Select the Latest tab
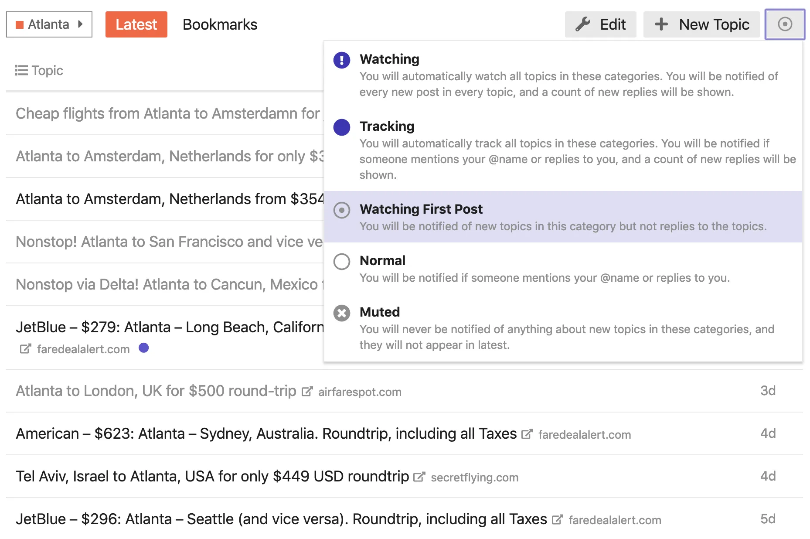 click(x=136, y=24)
